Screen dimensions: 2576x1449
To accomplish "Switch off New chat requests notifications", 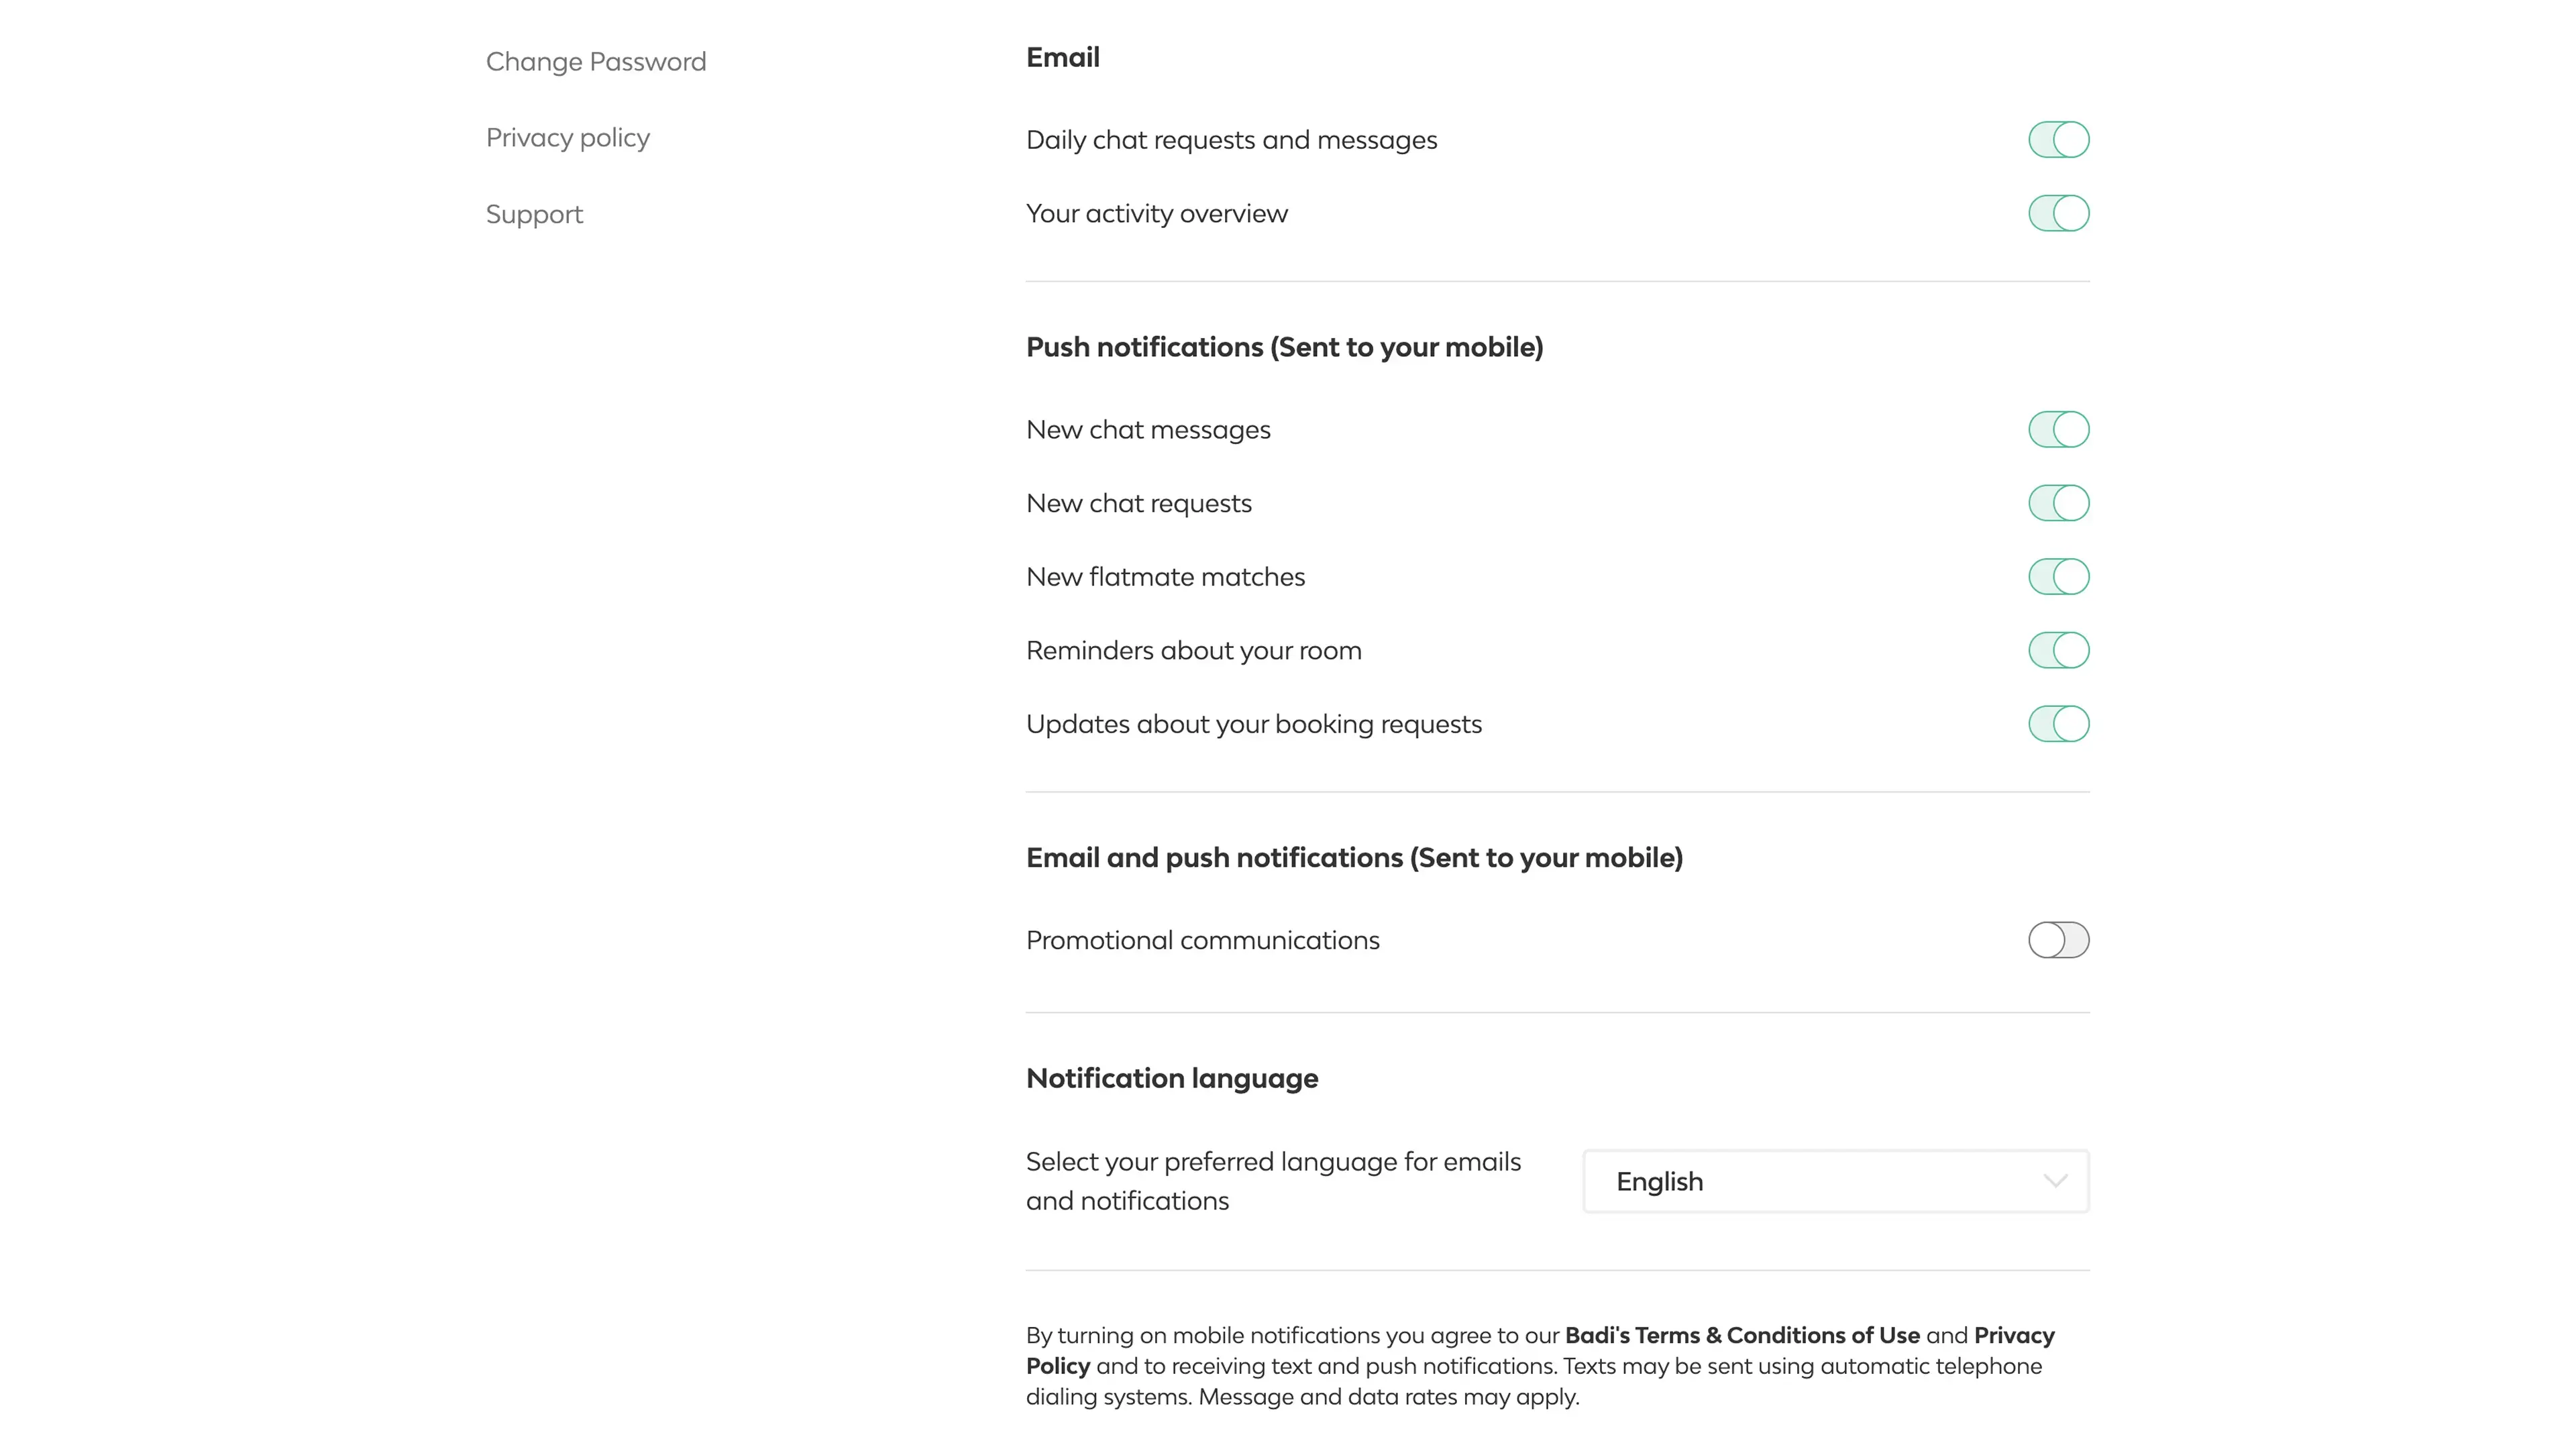I will (x=2058, y=503).
